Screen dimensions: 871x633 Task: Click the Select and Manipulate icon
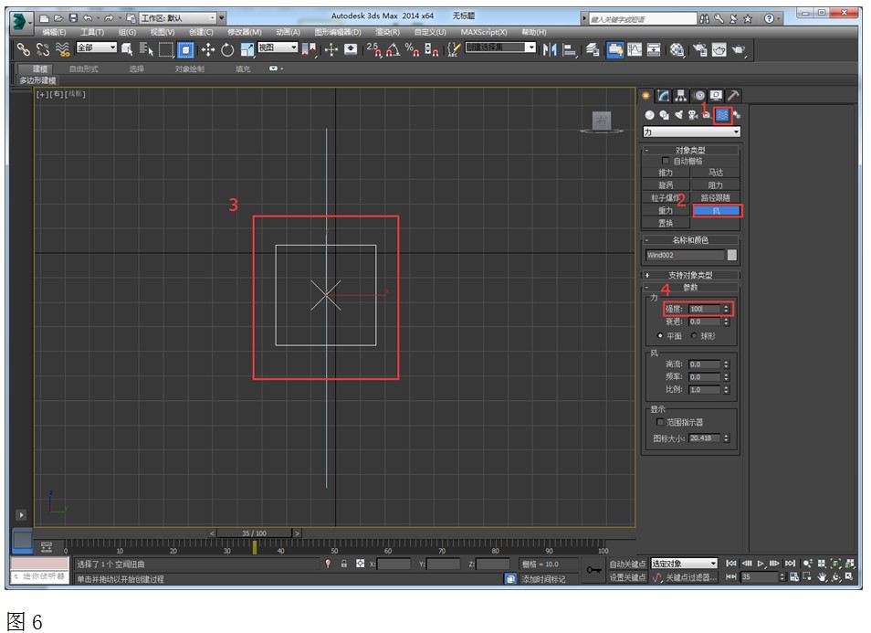tap(331, 50)
